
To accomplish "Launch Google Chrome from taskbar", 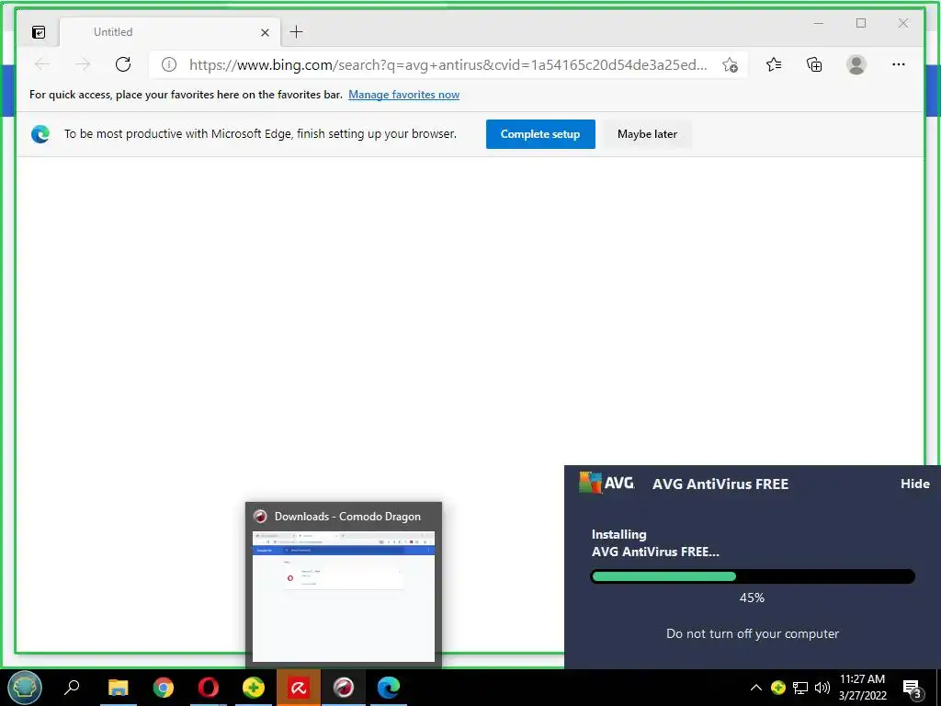I will click(164, 688).
